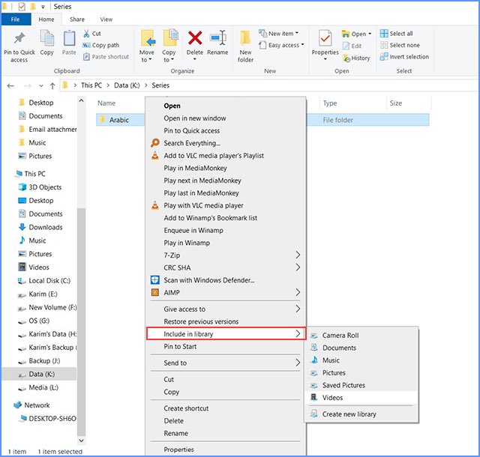Click This PC in the address bar

pos(91,85)
